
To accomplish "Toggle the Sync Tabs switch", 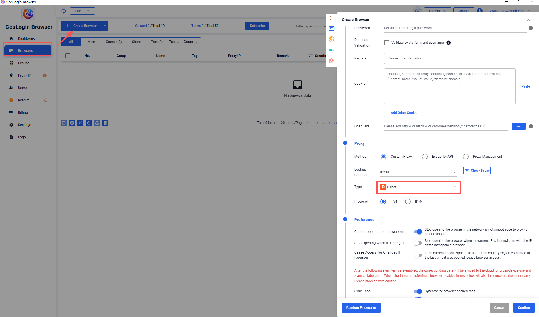I will click(418, 291).
